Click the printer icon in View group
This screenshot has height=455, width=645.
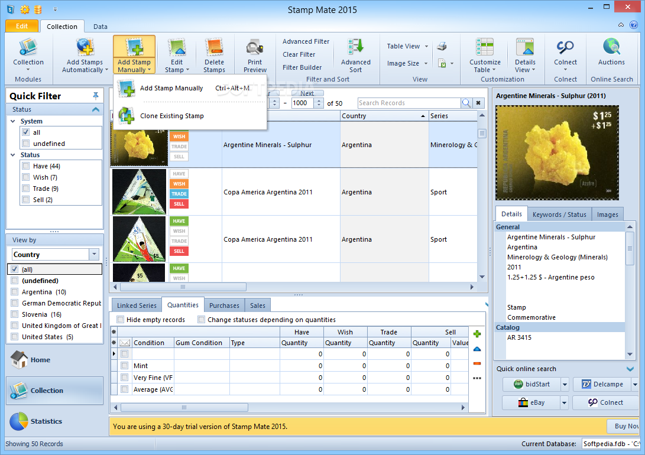pos(442,46)
